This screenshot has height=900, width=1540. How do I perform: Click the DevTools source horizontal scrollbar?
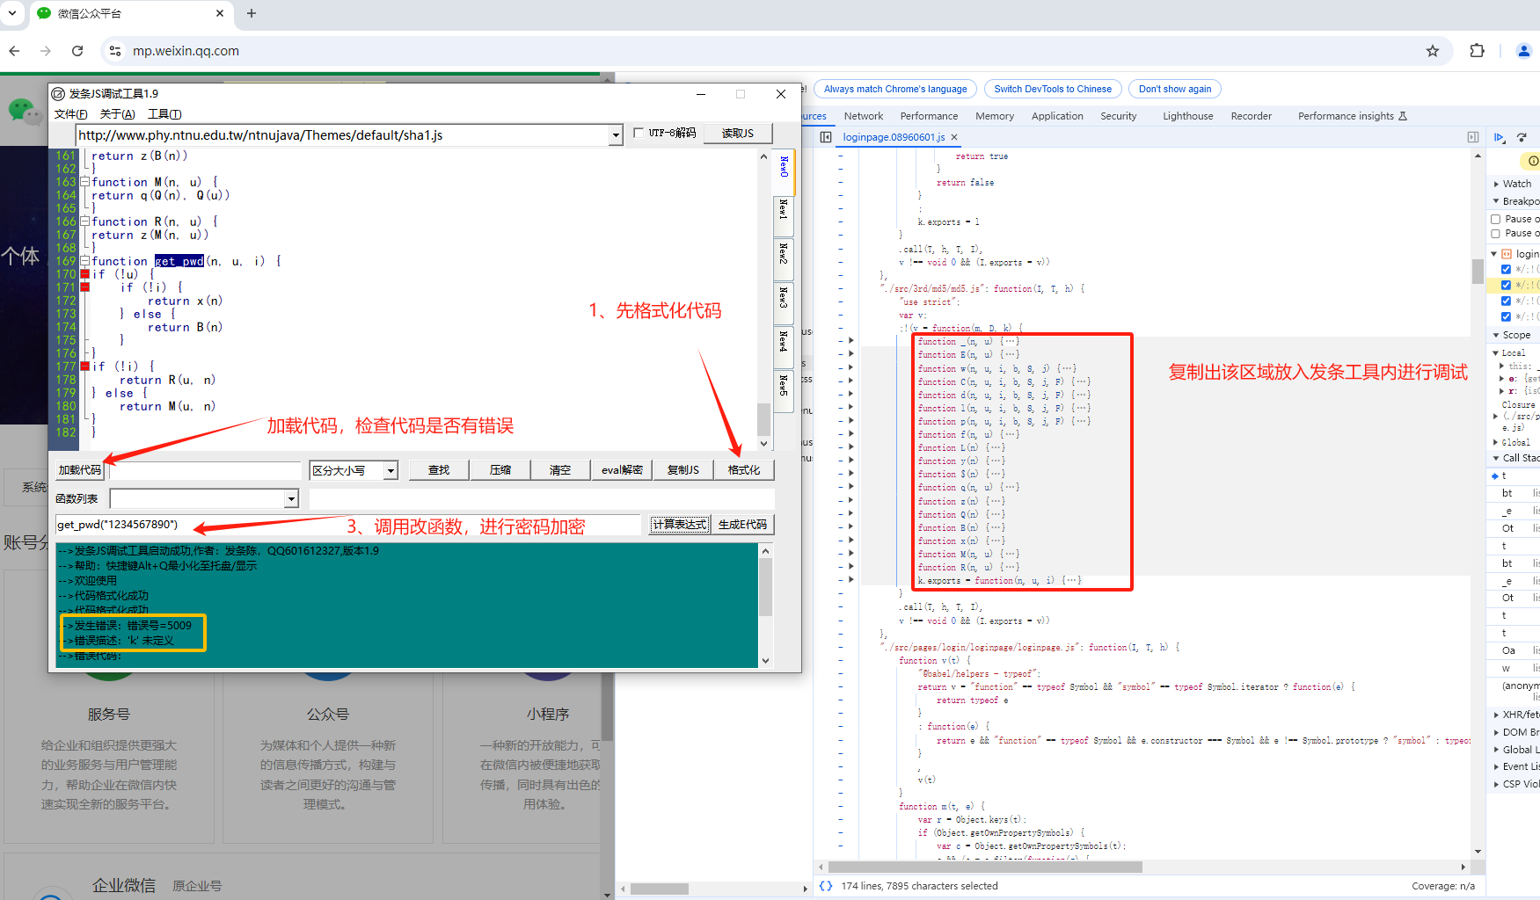tap(985, 867)
